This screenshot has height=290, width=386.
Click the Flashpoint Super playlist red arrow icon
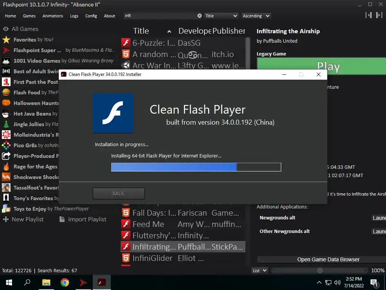[6, 50]
